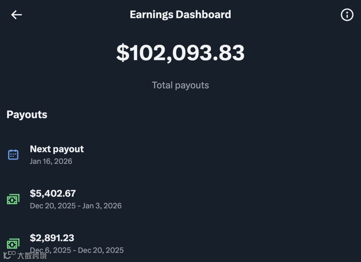
Task: Click end date of the $2,891.23 payout
Action: tap(101, 250)
